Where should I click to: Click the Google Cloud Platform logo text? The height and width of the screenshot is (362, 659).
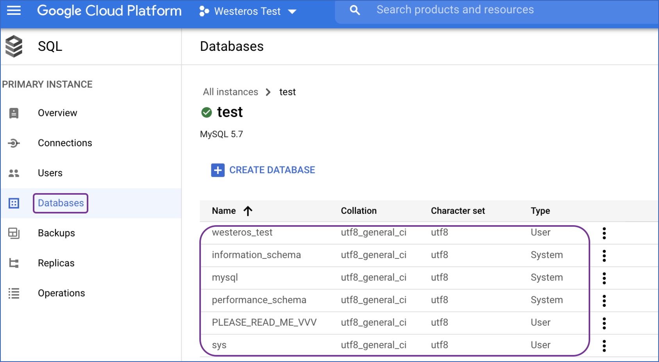(109, 11)
